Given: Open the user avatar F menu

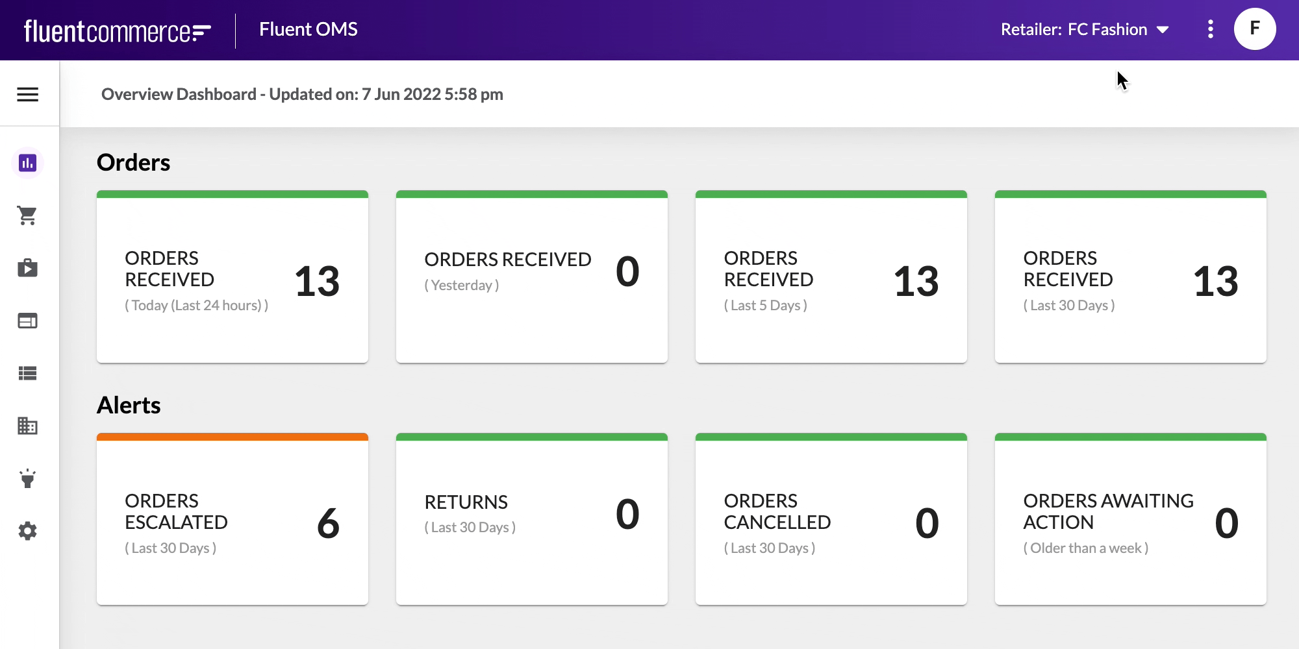Looking at the screenshot, I should click(x=1254, y=29).
